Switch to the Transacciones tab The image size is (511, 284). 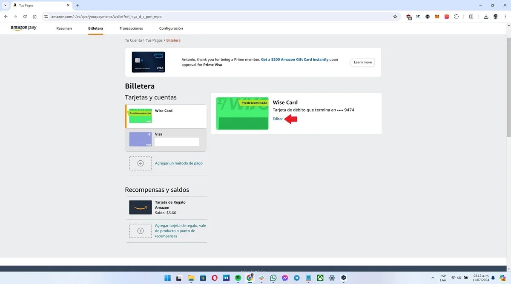pyautogui.click(x=131, y=28)
